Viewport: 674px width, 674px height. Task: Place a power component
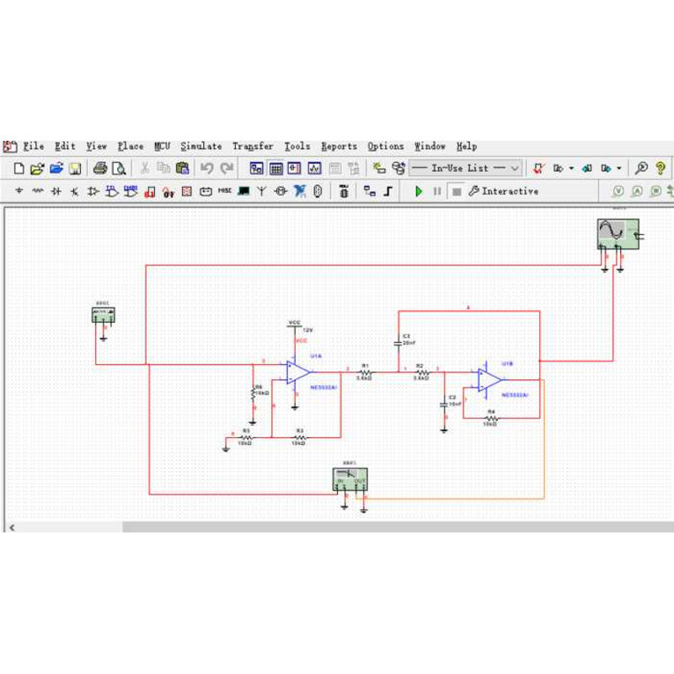(x=206, y=191)
